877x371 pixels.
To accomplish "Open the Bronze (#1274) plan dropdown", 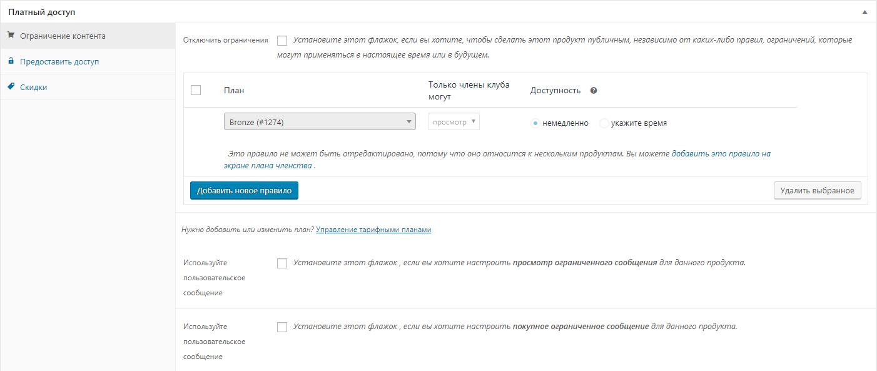I will [320, 122].
